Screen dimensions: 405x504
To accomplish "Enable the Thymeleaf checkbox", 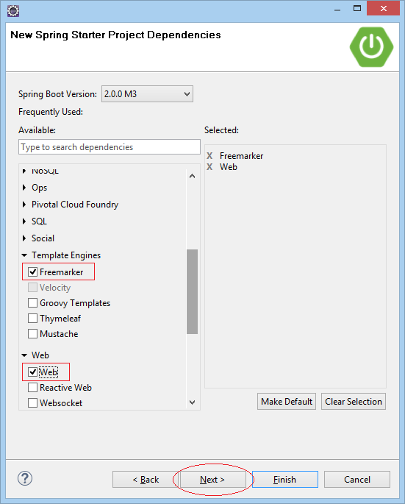I will (x=32, y=318).
